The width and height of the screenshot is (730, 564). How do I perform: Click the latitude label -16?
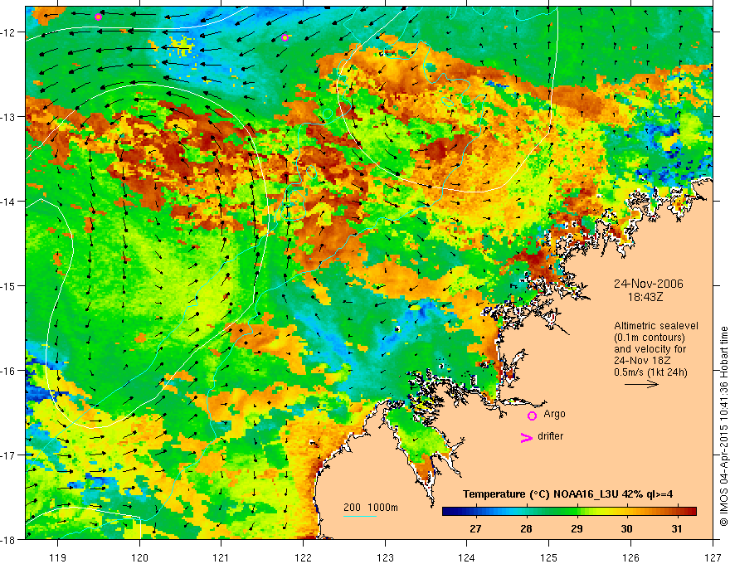click(x=8, y=371)
